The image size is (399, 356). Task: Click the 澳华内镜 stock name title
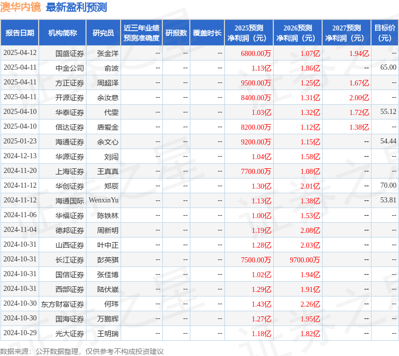[x=21, y=7]
